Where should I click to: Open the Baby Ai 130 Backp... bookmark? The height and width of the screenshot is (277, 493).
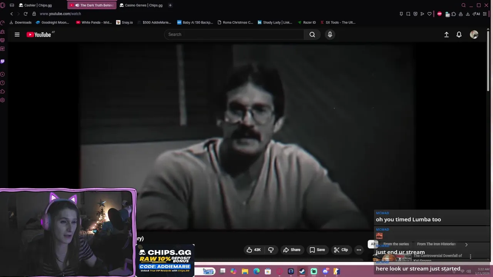tap(195, 22)
